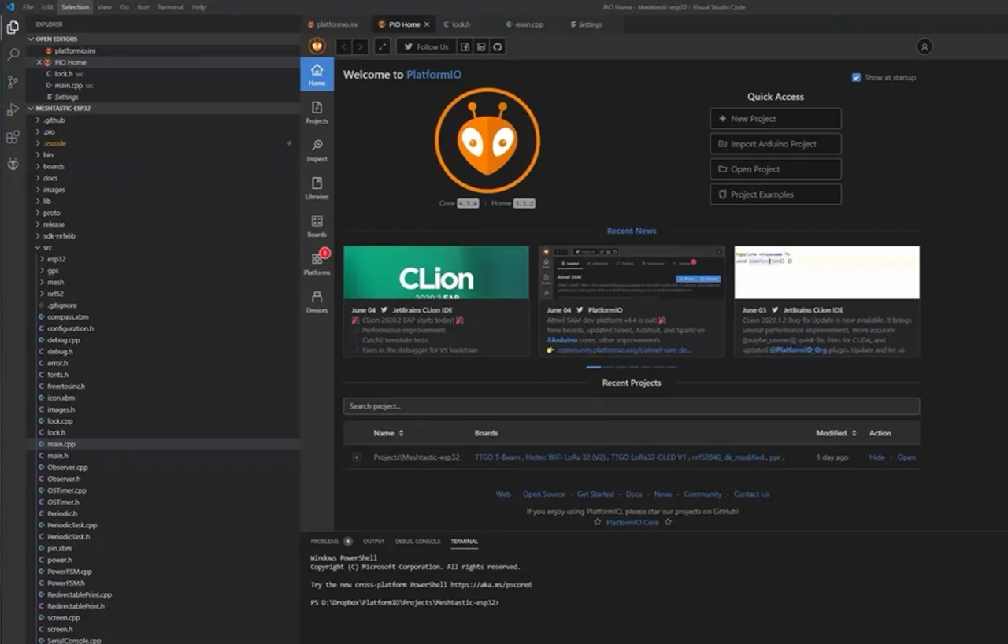The image size is (1008, 644).
Task: Click Import Arduino Project button
Action: point(776,144)
